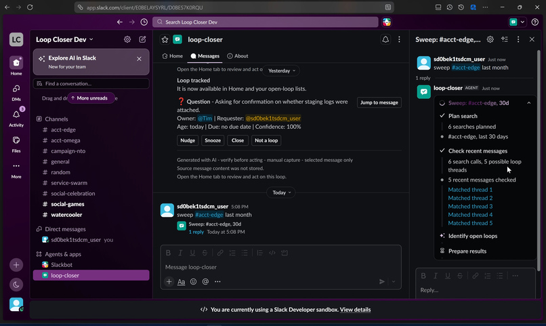This screenshot has height=326, width=546.
Task: Open more actions menu for loop-closer
Action: [x=399, y=39]
